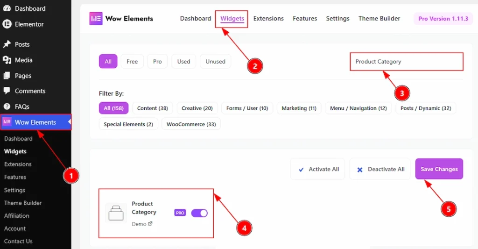Filter widgets by Free
The image size is (478, 249).
click(132, 61)
